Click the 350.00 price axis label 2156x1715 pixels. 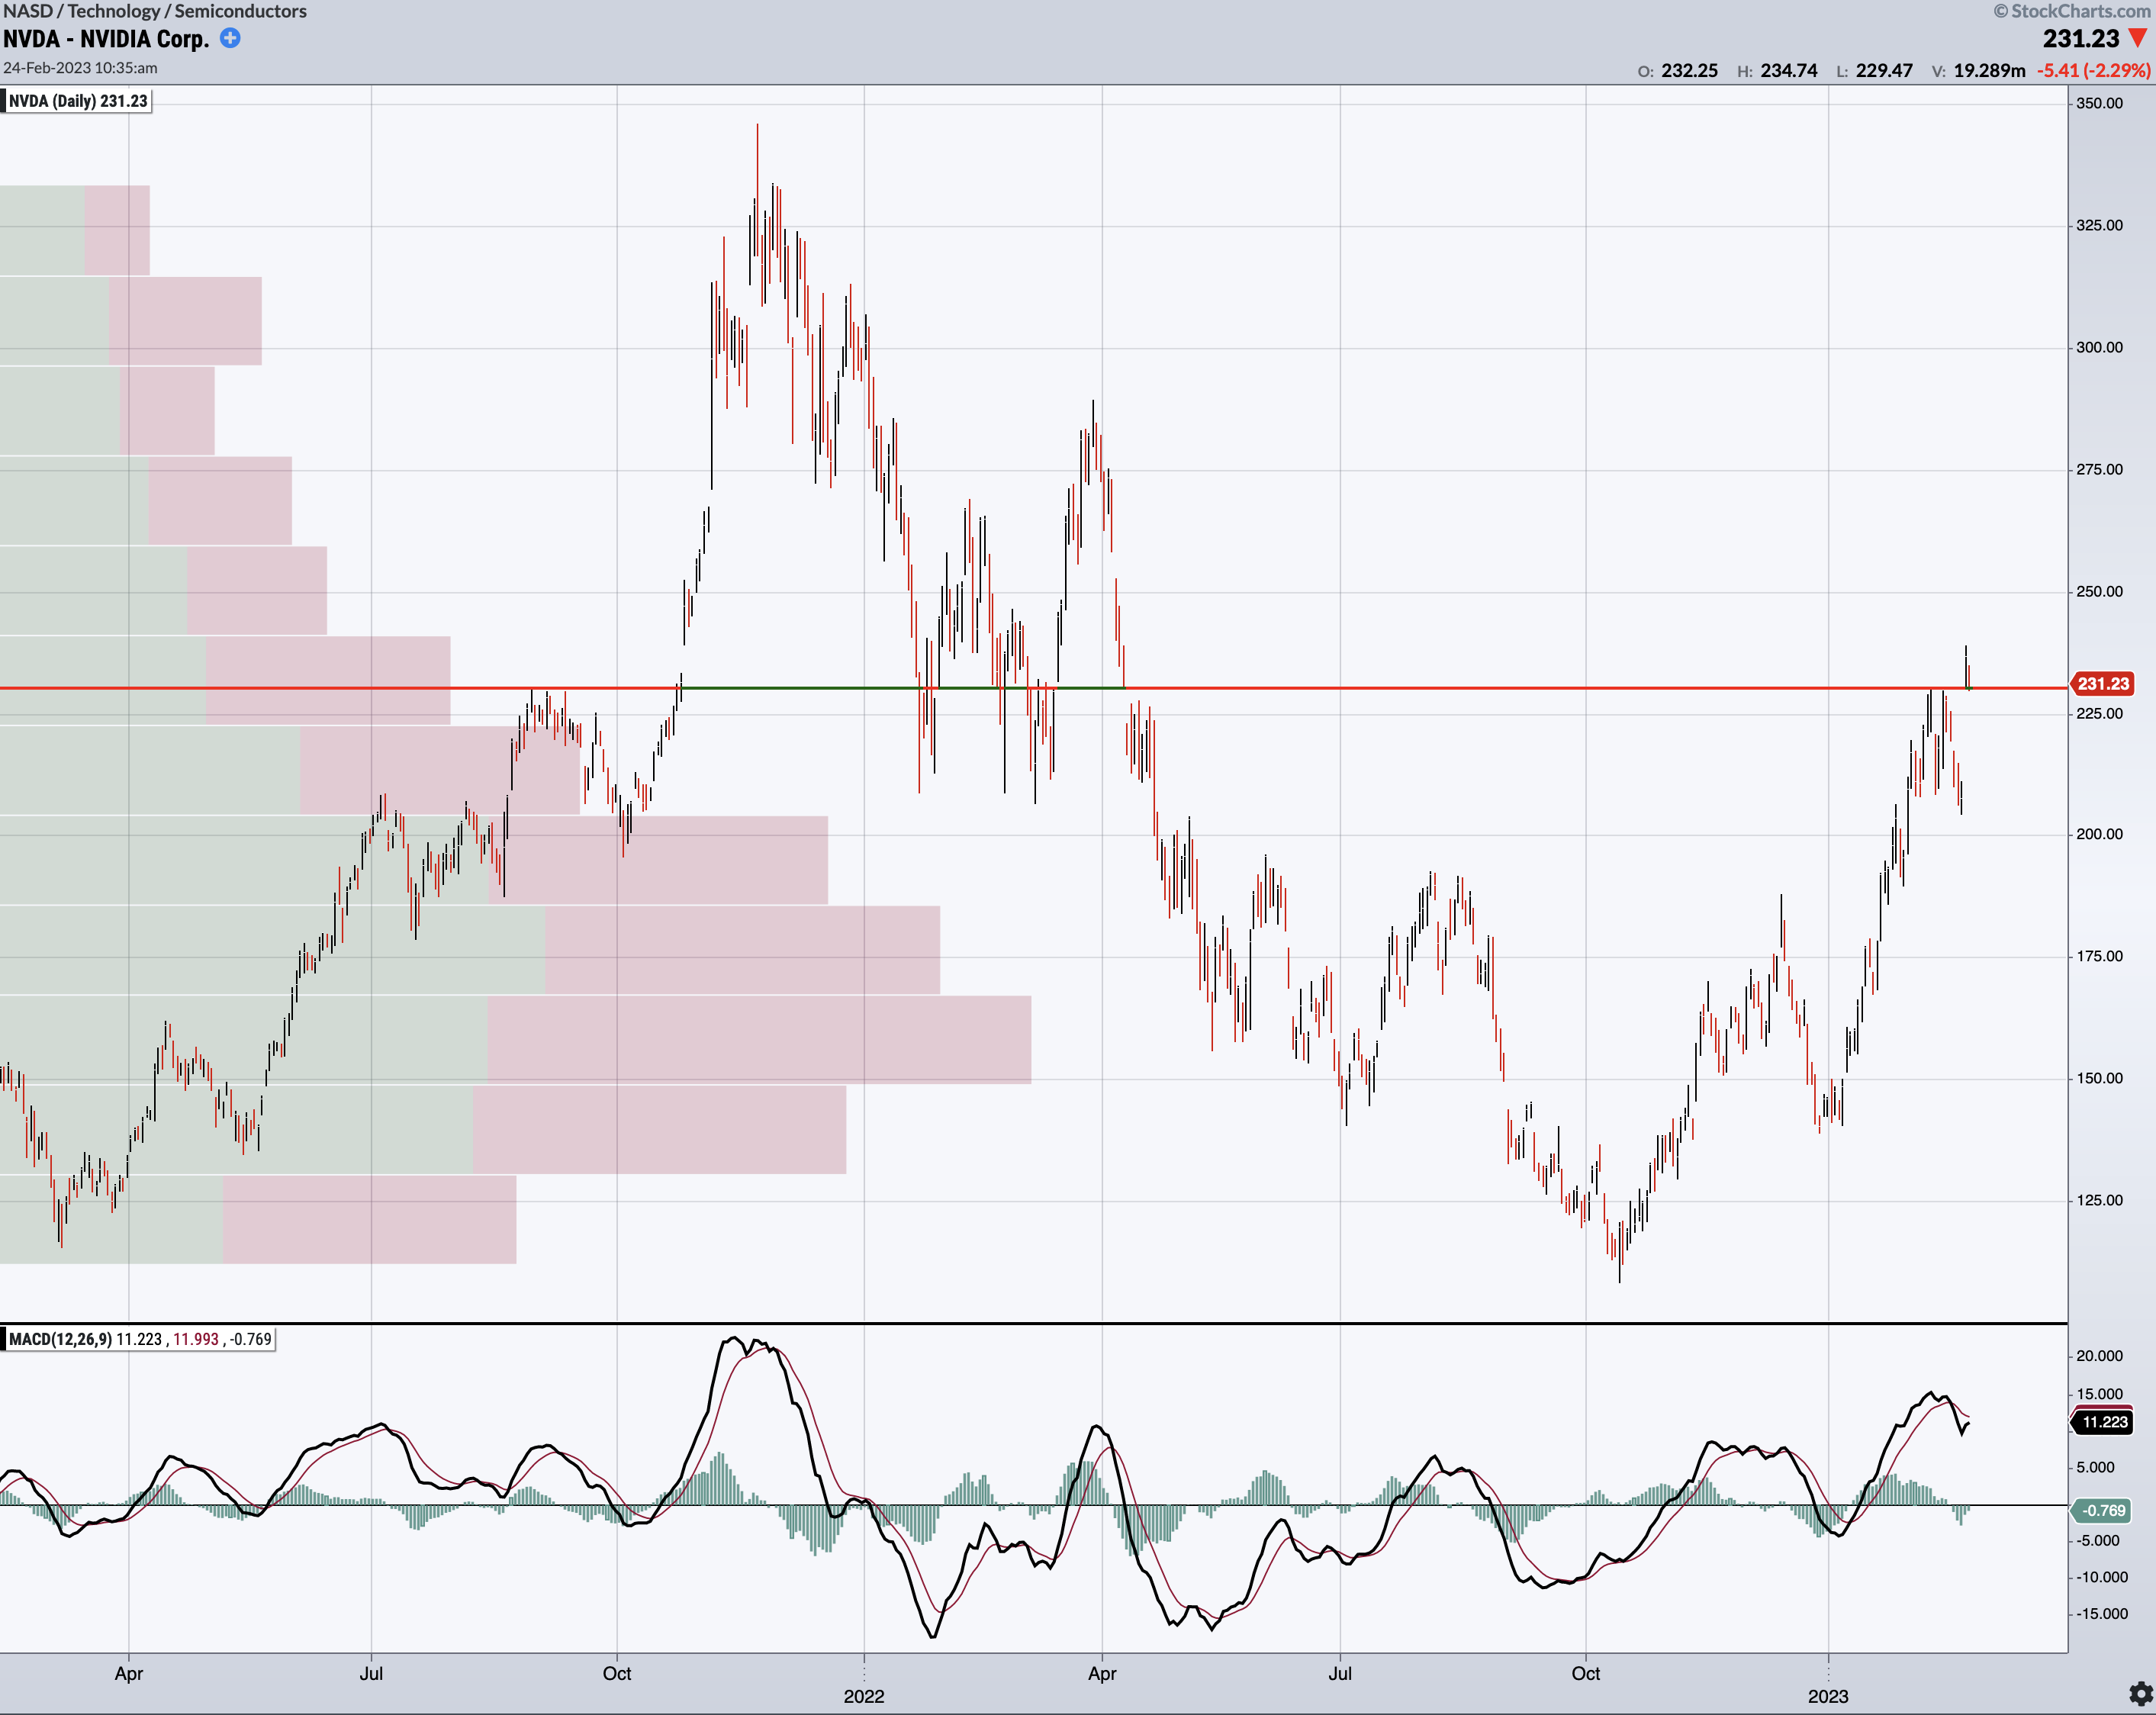2099,103
